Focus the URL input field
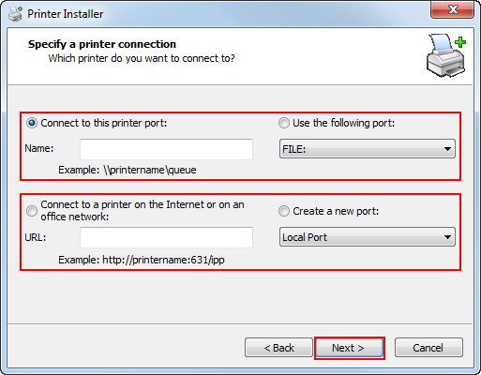 tap(166, 237)
